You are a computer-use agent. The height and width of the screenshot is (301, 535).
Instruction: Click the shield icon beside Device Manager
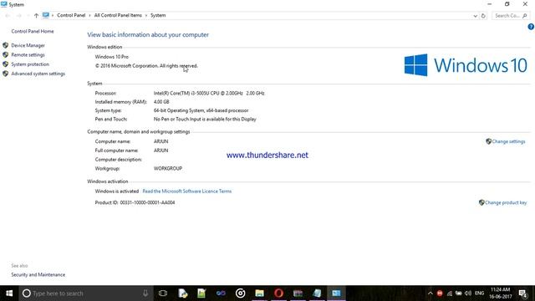6,45
